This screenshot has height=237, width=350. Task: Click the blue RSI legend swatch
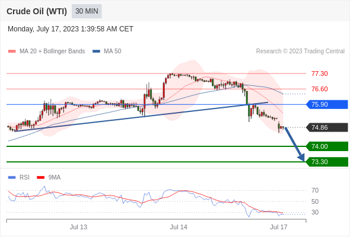pyautogui.click(x=12, y=178)
